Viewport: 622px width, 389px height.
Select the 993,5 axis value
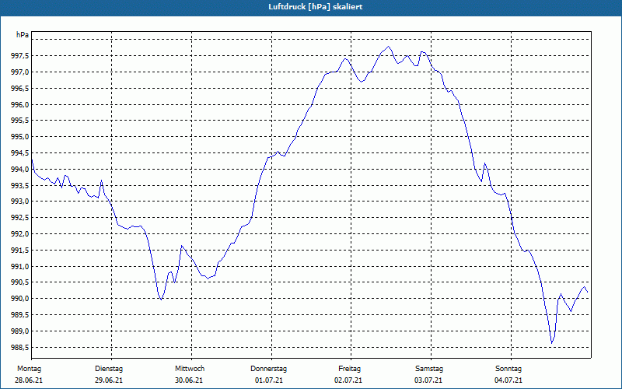(19, 186)
